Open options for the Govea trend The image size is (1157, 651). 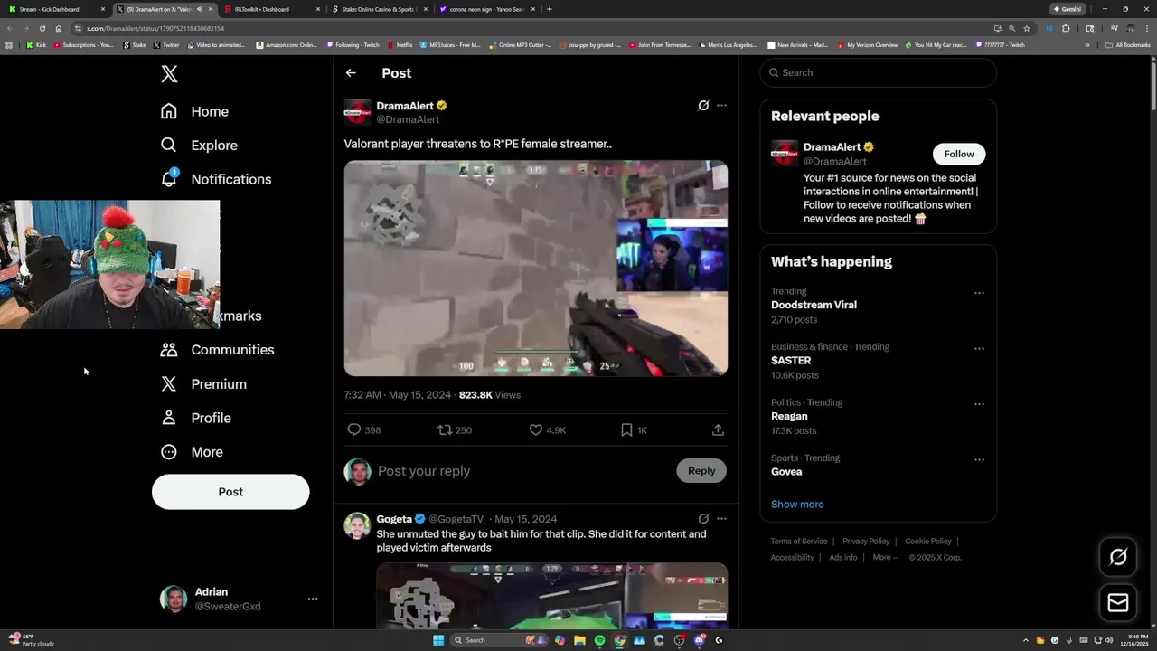(979, 459)
